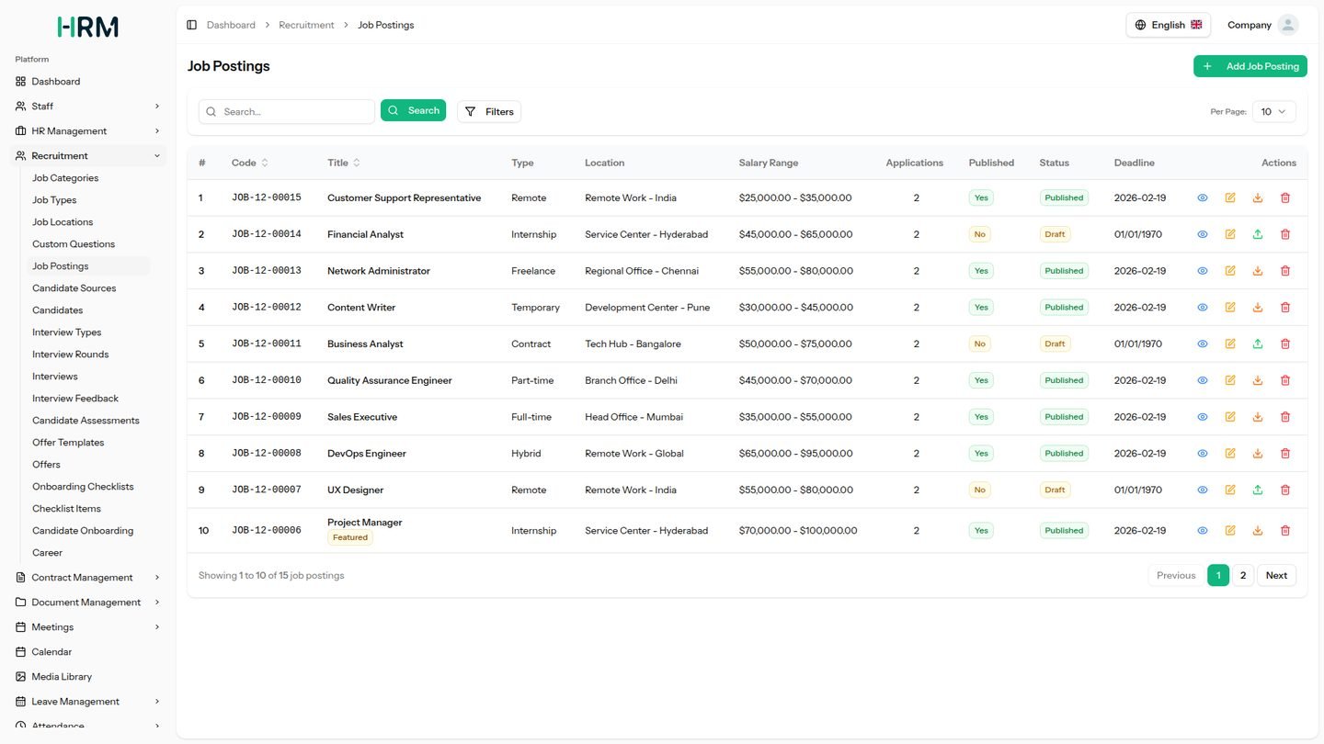Publish the UX Designer draft posting
The image size is (1324, 744).
pos(1257,490)
